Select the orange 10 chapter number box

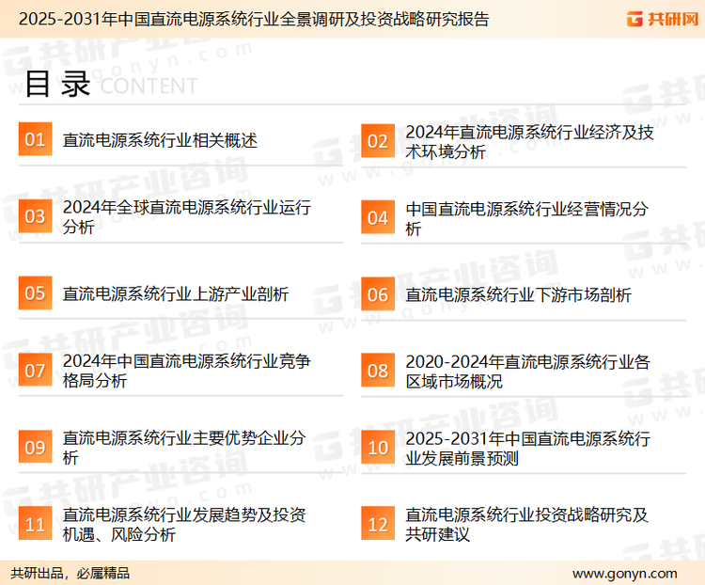(378, 448)
